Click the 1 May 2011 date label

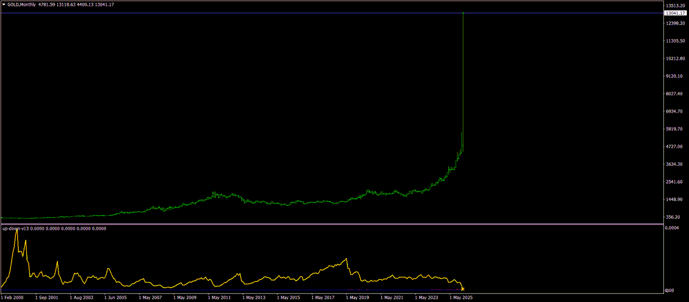point(219,298)
